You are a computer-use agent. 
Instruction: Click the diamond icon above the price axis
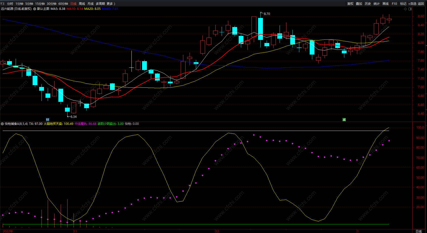[406, 9]
